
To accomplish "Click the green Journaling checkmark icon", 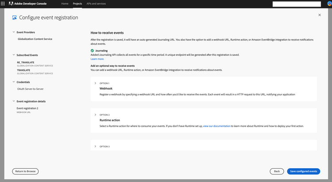I will [92, 50].
